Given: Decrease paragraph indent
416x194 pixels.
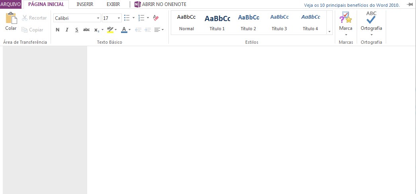Looking at the screenshot, I should [x=138, y=30].
